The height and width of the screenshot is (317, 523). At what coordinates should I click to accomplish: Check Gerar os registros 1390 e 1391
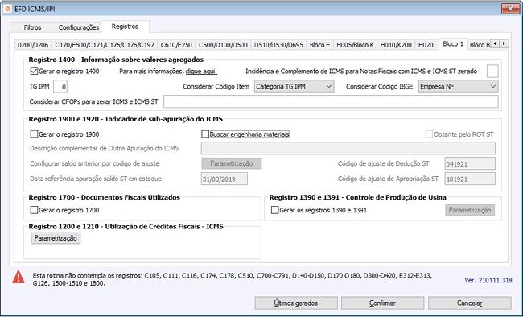275,210
